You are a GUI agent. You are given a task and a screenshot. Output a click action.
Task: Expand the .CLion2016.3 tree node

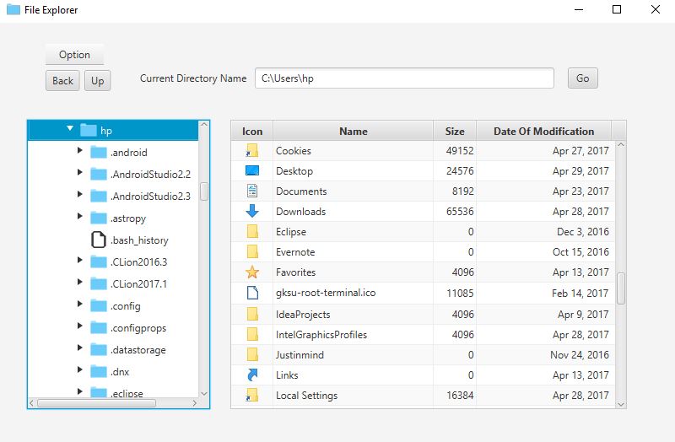click(79, 260)
